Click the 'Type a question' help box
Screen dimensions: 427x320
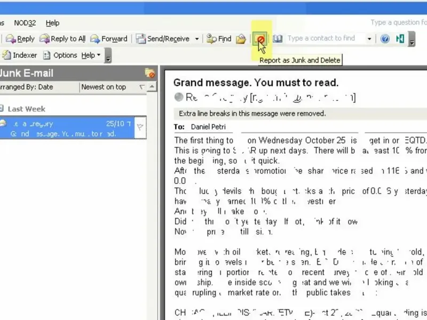(x=398, y=22)
